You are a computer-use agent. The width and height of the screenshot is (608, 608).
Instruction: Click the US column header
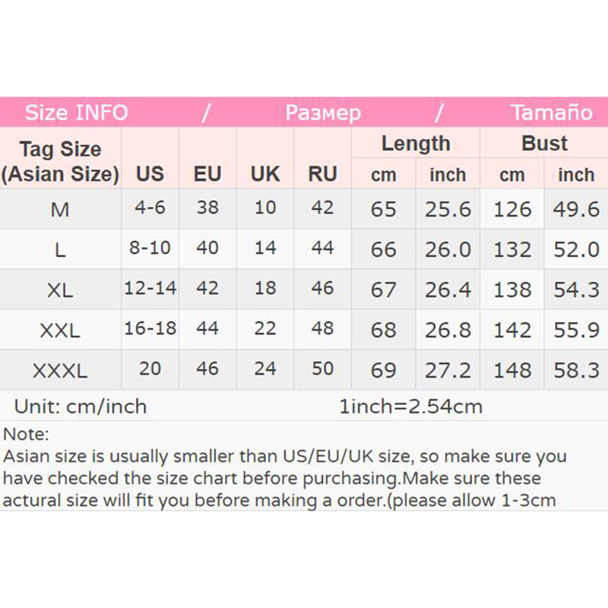pos(150,174)
